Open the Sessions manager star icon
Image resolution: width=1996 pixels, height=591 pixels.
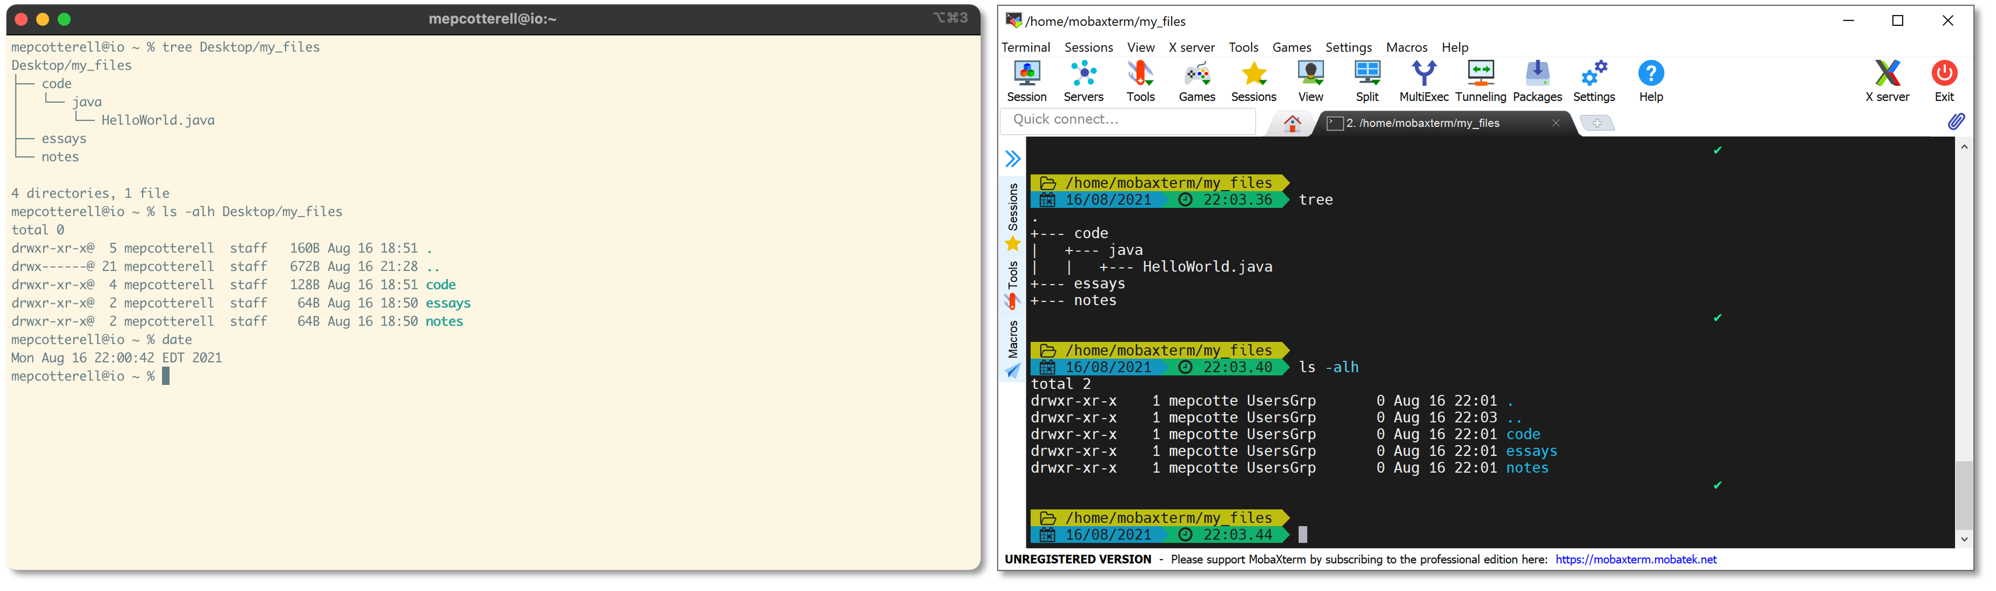coord(1253,80)
